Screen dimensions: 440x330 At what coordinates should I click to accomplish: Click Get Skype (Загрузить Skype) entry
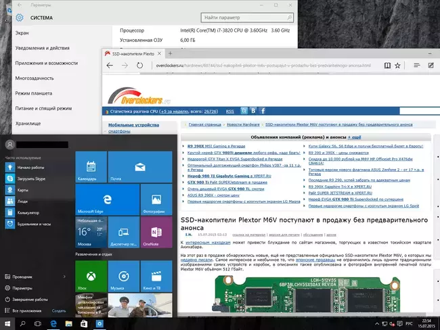pos(31,179)
